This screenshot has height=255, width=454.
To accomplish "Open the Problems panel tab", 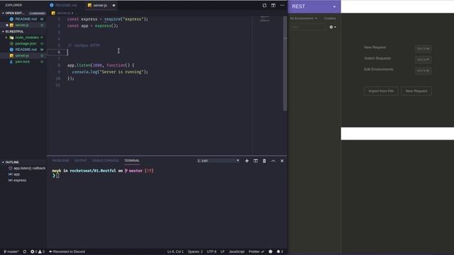I will point(60,161).
